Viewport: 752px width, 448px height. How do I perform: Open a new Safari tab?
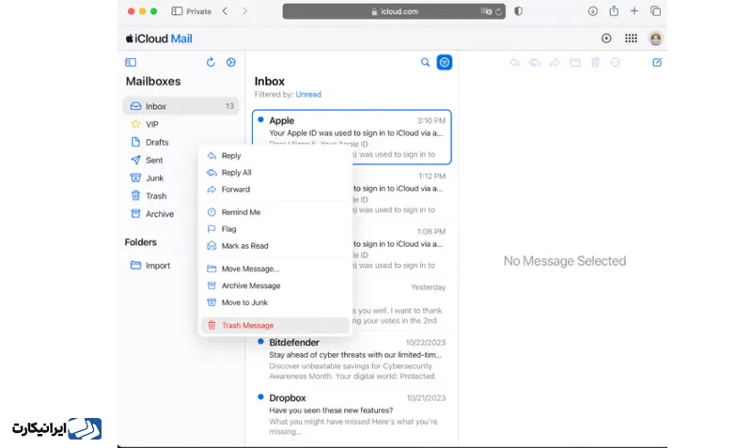click(634, 11)
